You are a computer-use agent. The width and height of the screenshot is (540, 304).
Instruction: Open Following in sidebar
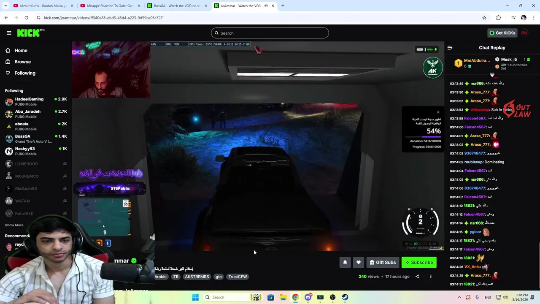(25, 73)
